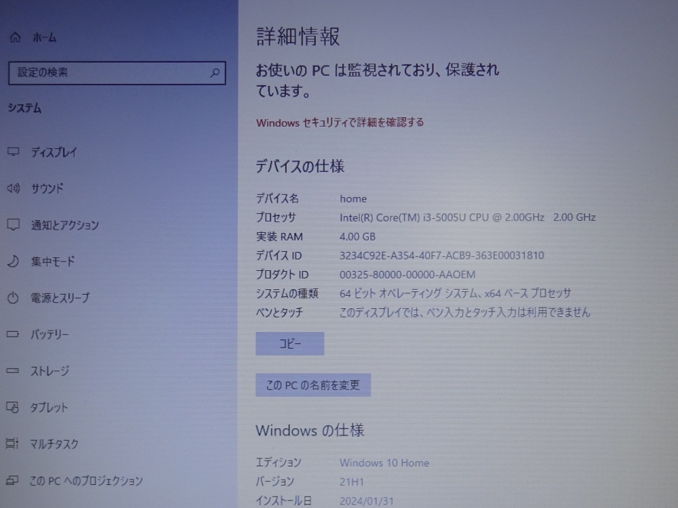This screenshot has width=678, height=508.
Task: Open Windows セキュリティで詳細を確認する link
Action: tap(339, 123)
